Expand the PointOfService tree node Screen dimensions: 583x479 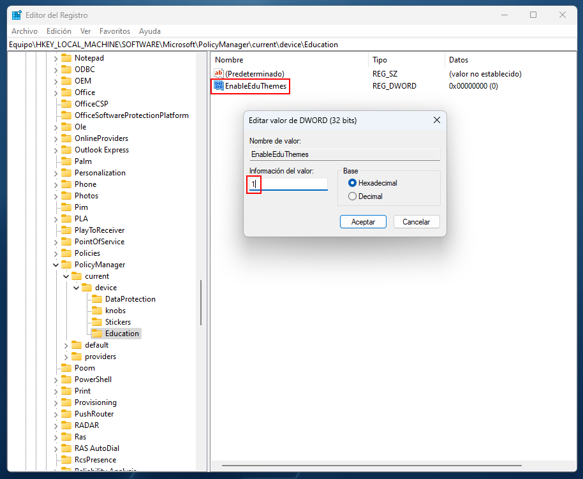click(x=55, y=242)
